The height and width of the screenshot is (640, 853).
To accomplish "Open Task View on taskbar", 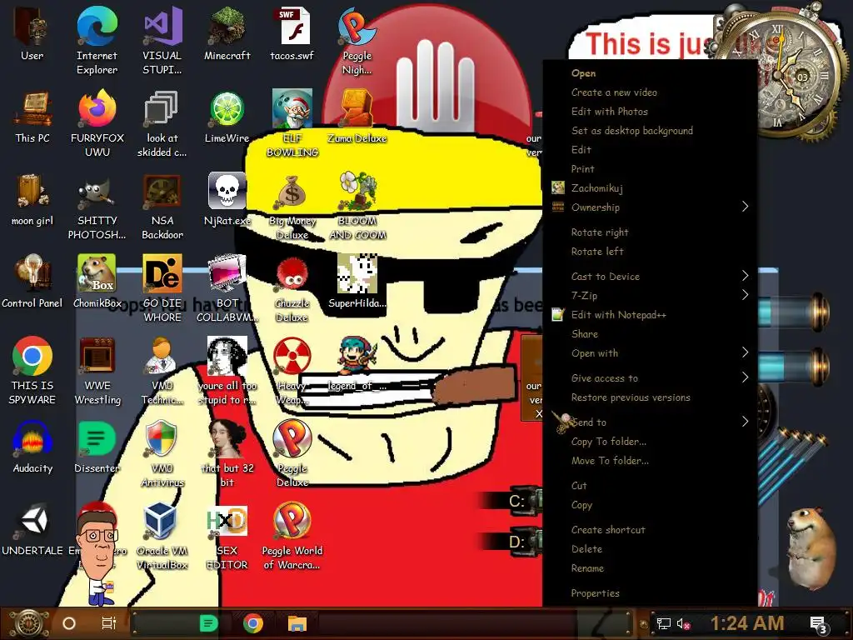I will 109,623.
